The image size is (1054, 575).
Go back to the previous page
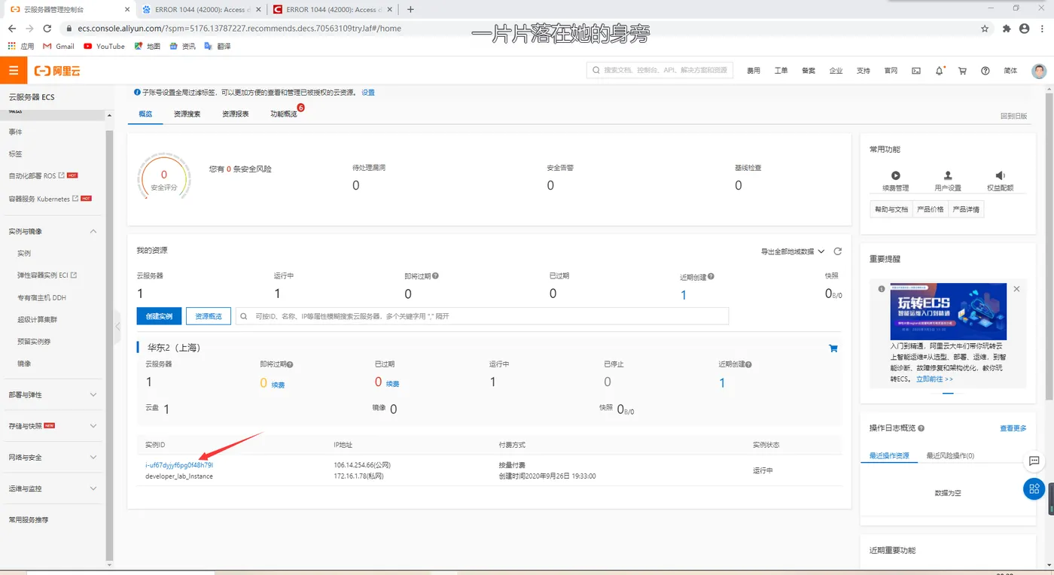coord(12,29)
